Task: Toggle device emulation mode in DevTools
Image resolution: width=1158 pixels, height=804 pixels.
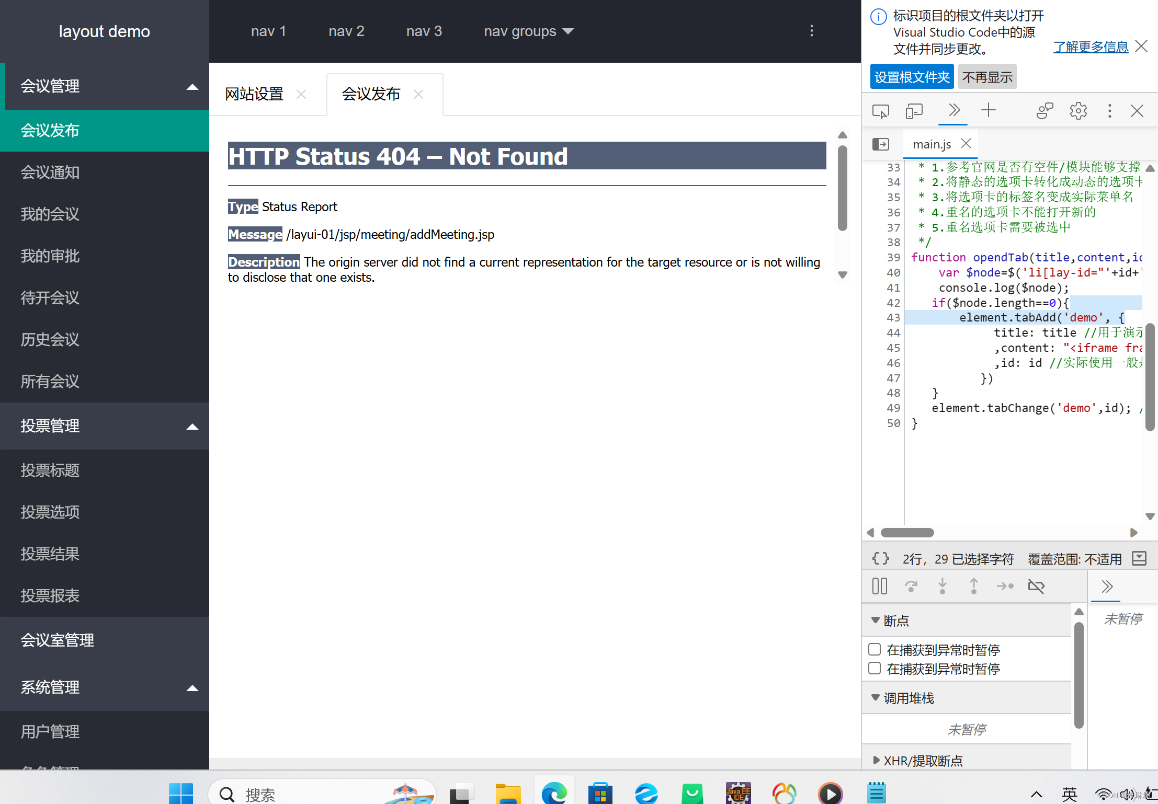Action: (x=914, y=111)
